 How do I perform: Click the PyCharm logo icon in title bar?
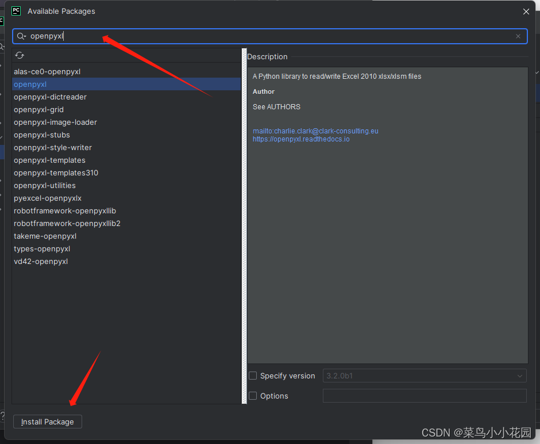[16, 11]
